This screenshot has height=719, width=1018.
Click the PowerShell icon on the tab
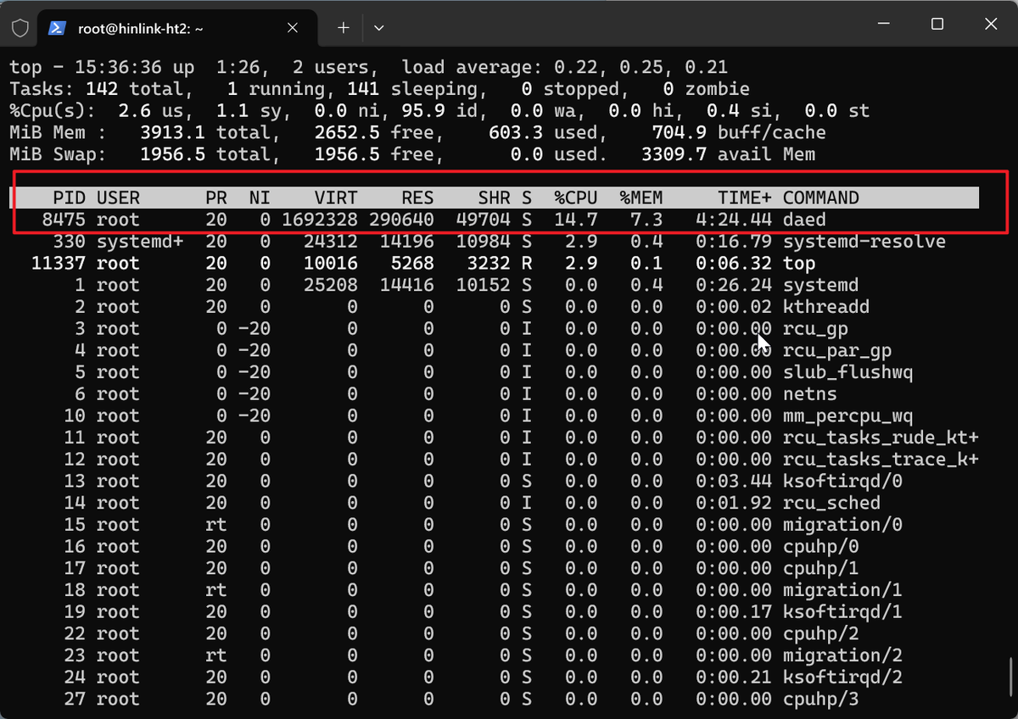point(58,28)
